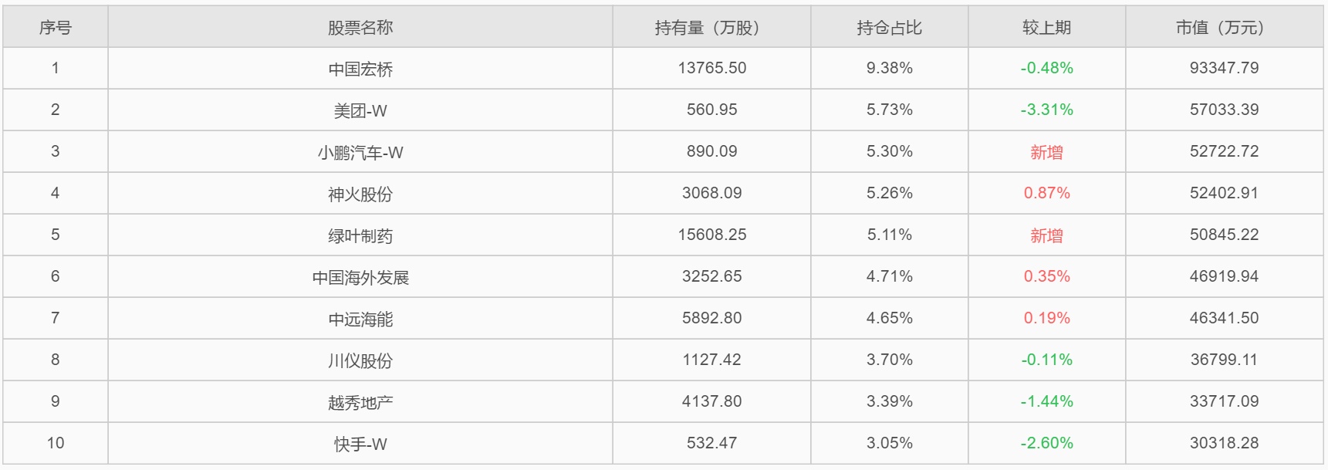This screenshot has height=470, width=1328.
Task: Click the 15608.25 holding amount cell
Action: pyautogui.click(x=711, y=235)
